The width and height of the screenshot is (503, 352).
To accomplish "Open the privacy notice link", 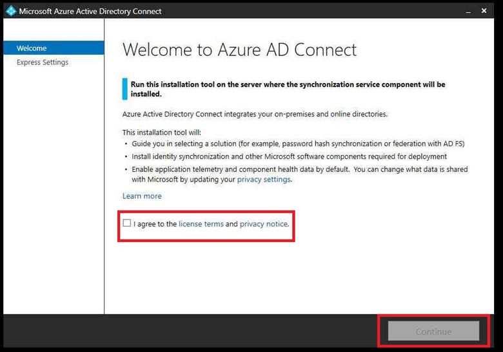I will pyautogui.click(x=263, y=224).
